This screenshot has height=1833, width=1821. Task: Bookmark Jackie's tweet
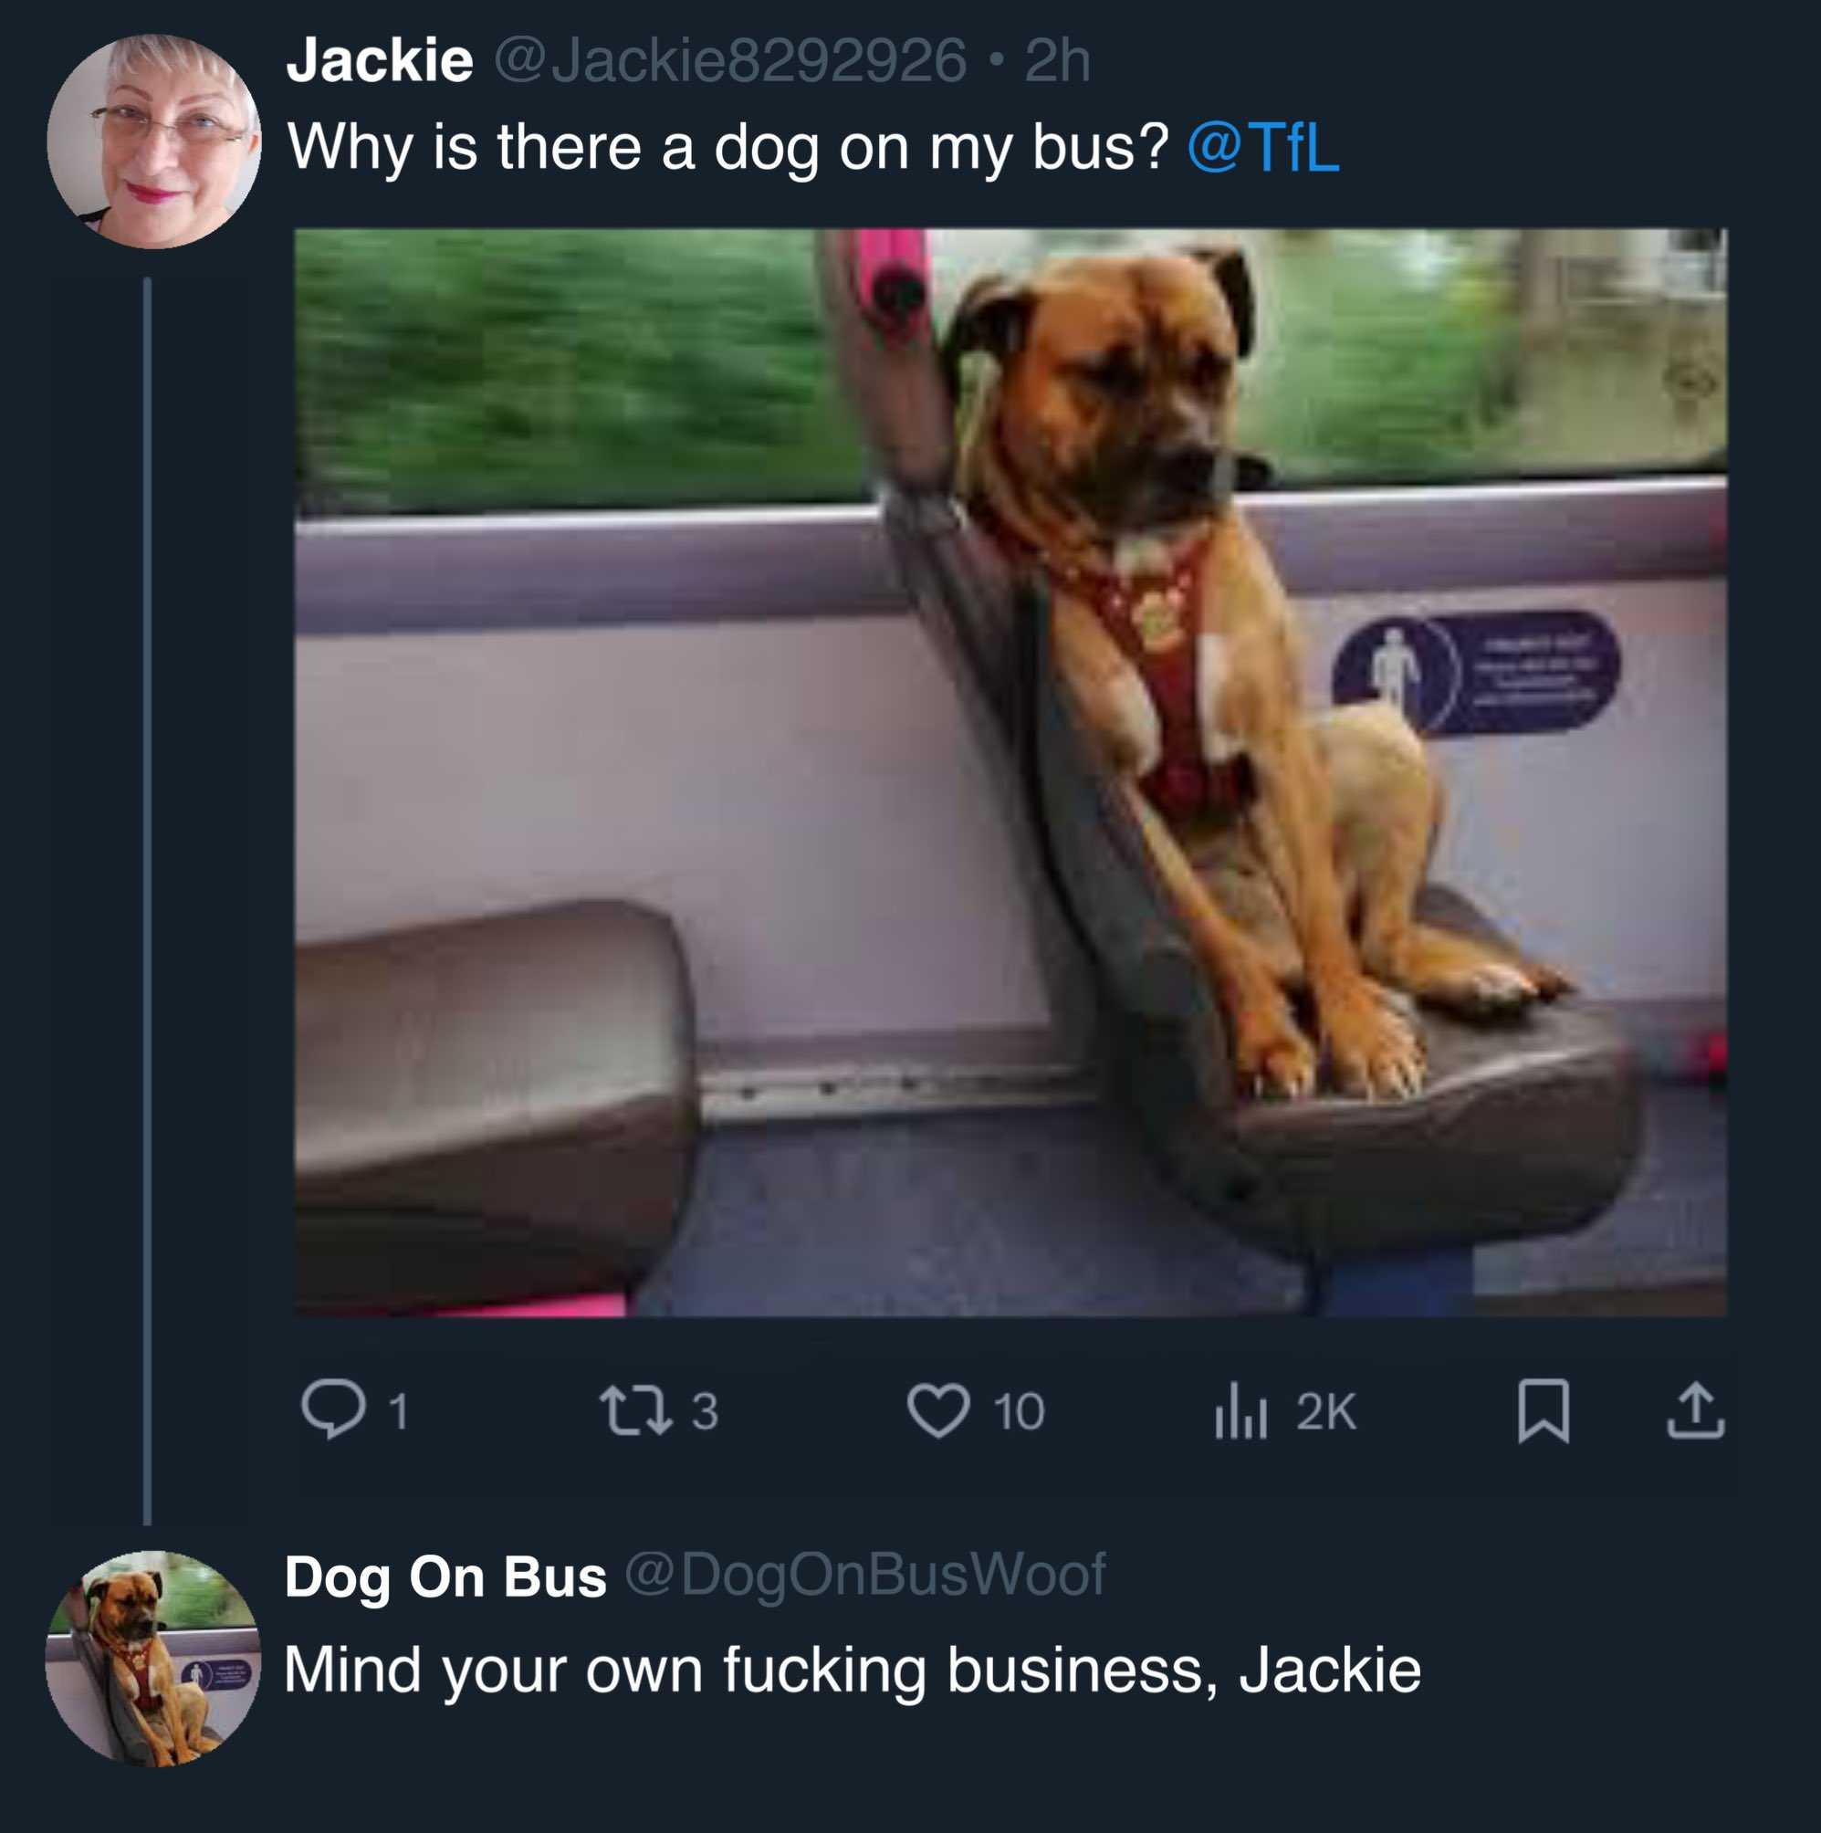tap(1543, 1412)
